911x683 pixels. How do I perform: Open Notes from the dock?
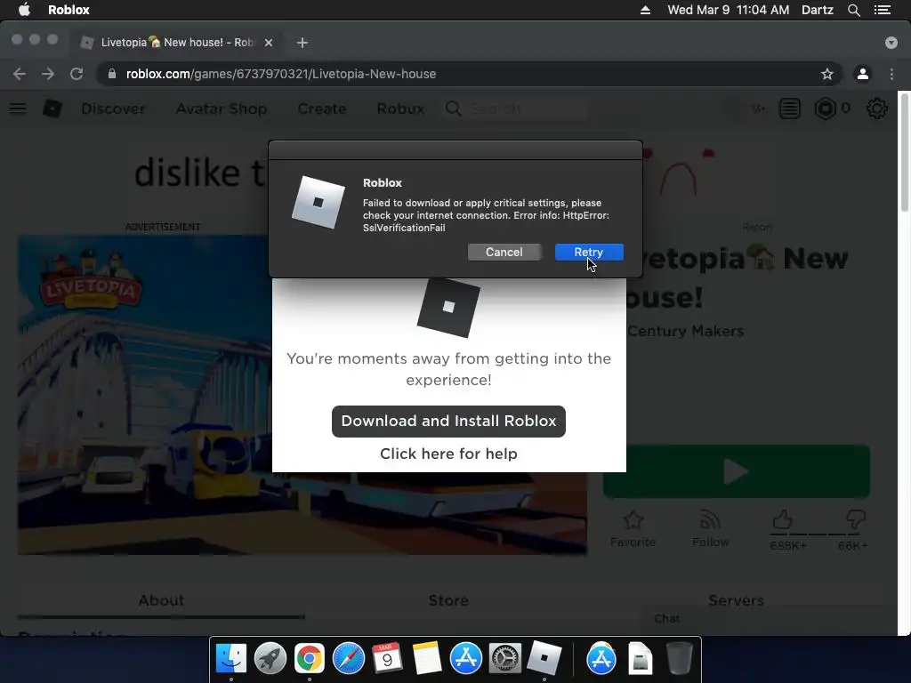click(426, 659)
